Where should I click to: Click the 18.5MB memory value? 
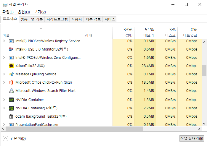point(148,82)
